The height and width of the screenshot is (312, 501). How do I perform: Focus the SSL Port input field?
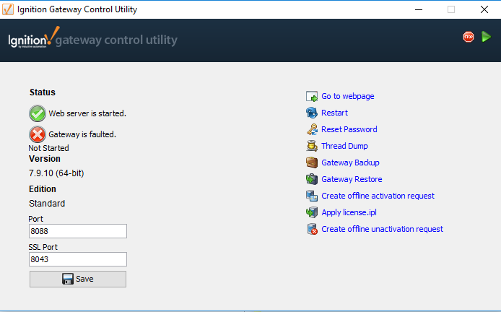click(78, 259)
